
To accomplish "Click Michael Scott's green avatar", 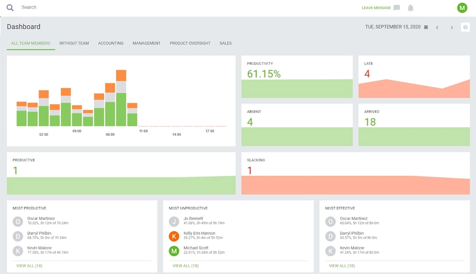I will click(x=174, y=251).
